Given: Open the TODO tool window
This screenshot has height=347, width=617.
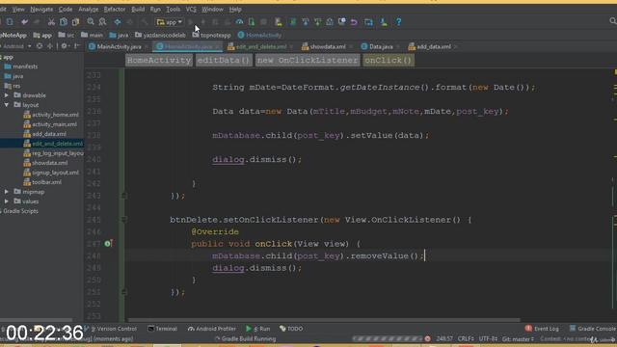Looking at the screenshot, I should (291, 329).
